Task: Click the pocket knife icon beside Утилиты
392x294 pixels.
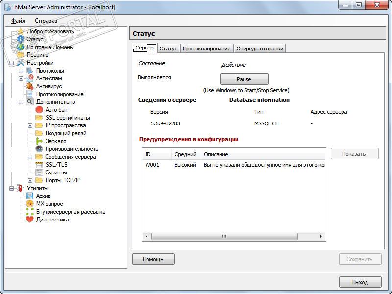Action: (20, 188)
